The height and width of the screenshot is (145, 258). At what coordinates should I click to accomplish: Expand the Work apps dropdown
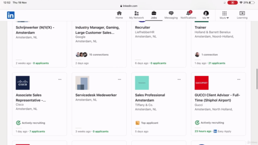point(224,15)
